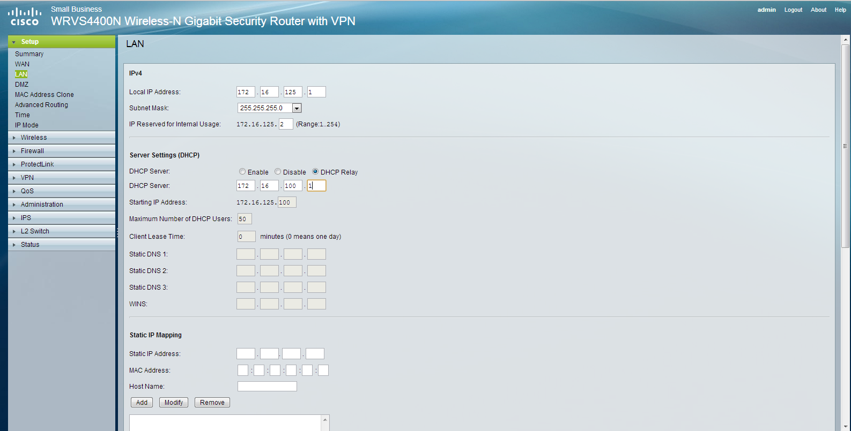Click DHCP Server relay last octet field
This screenshot has height=431, width=851.
(316, 186)
